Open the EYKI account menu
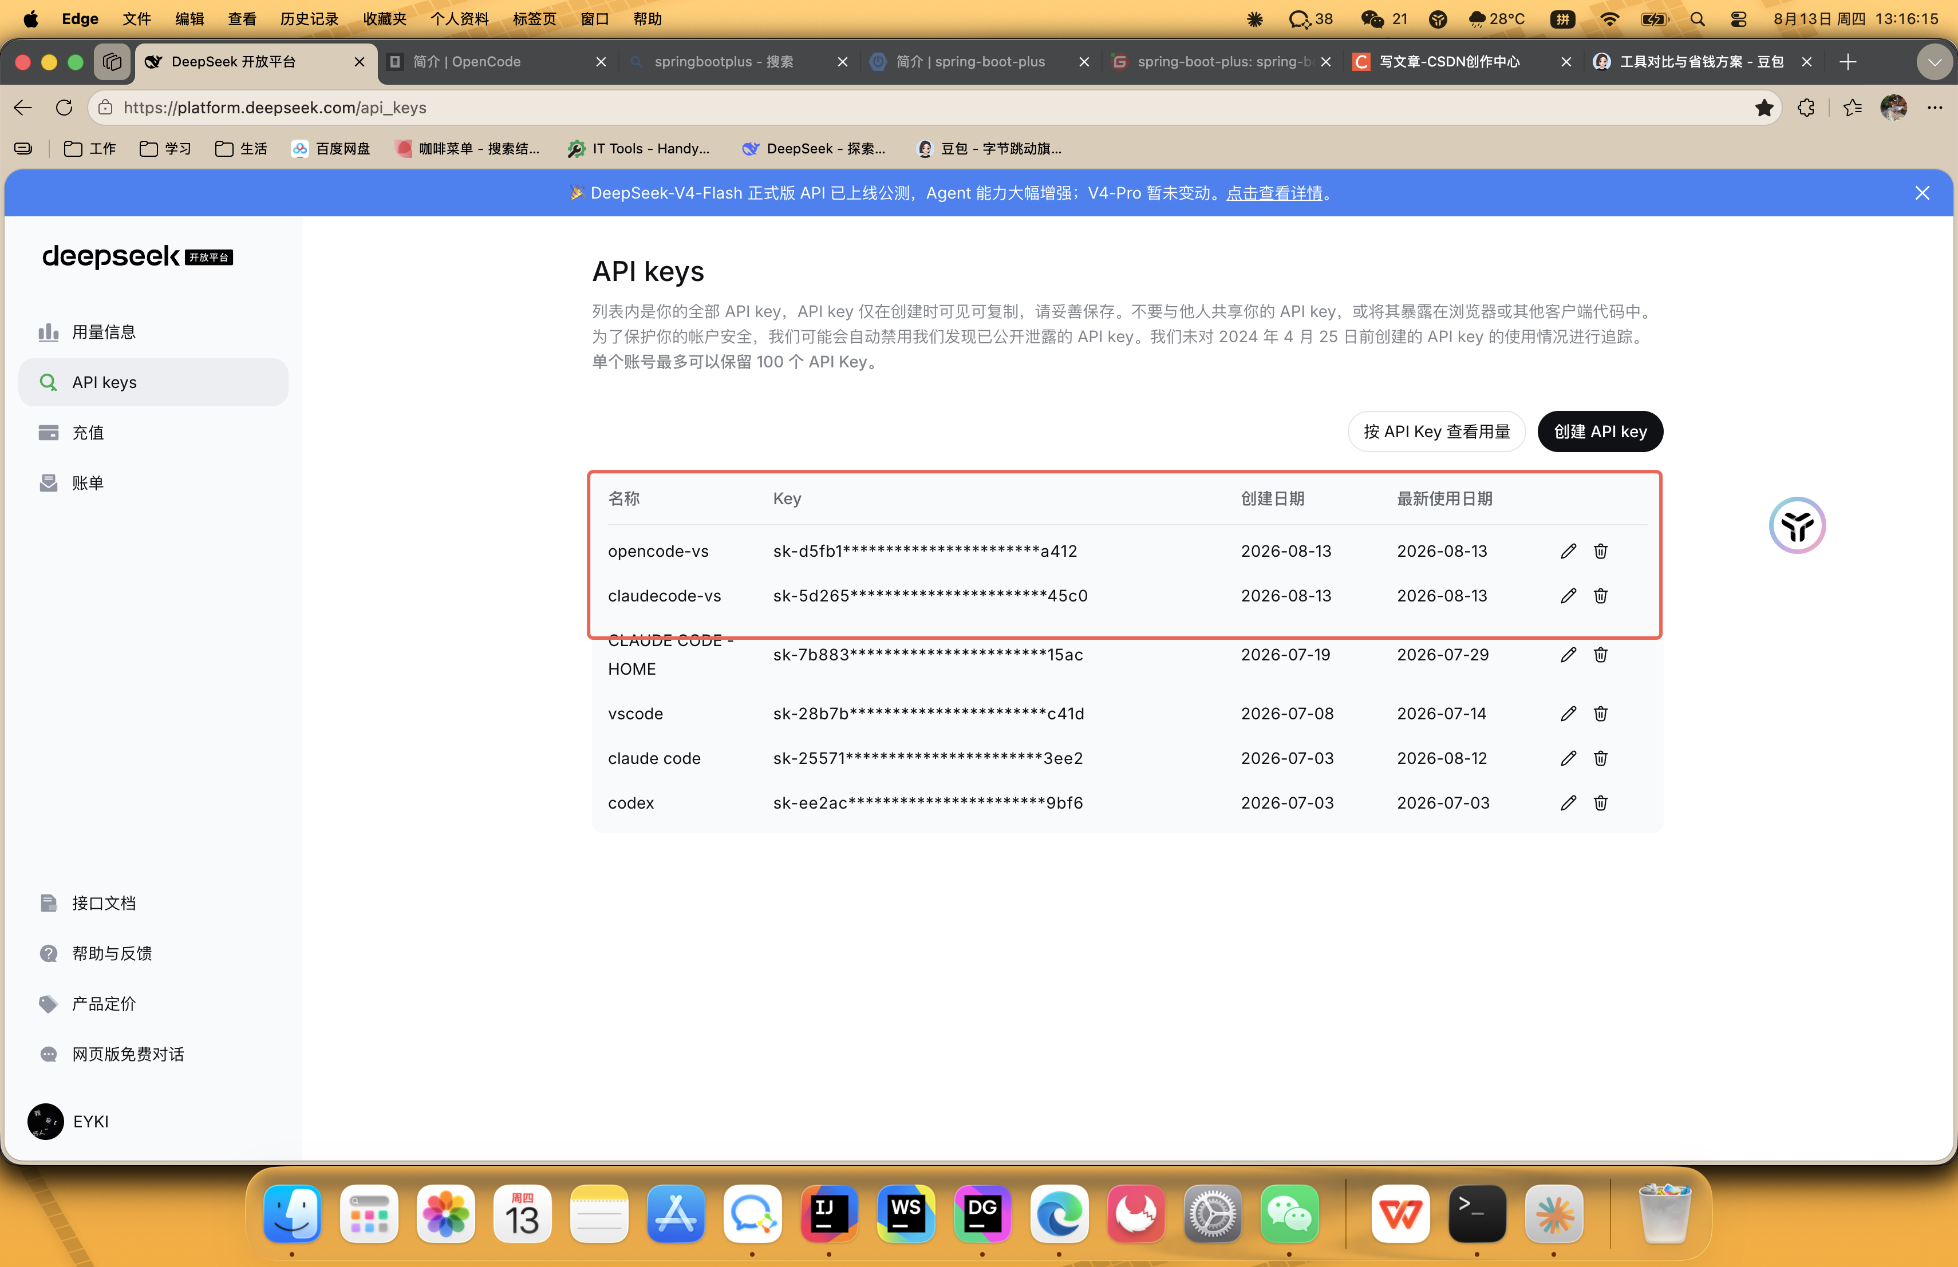This screenshot has height=1267, width=1958. [69, 1122]
